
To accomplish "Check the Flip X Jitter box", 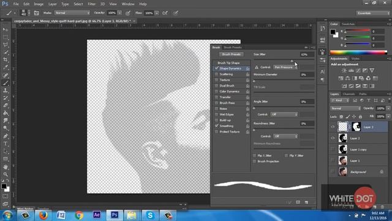I will click(x=255, y=155).
